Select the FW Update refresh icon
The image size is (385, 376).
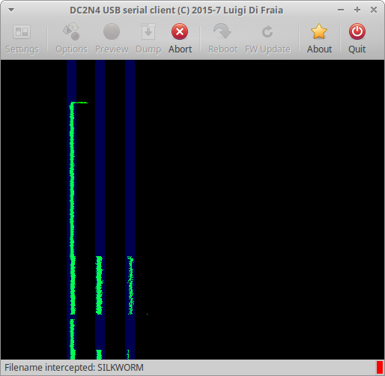(x=267, y=31)
